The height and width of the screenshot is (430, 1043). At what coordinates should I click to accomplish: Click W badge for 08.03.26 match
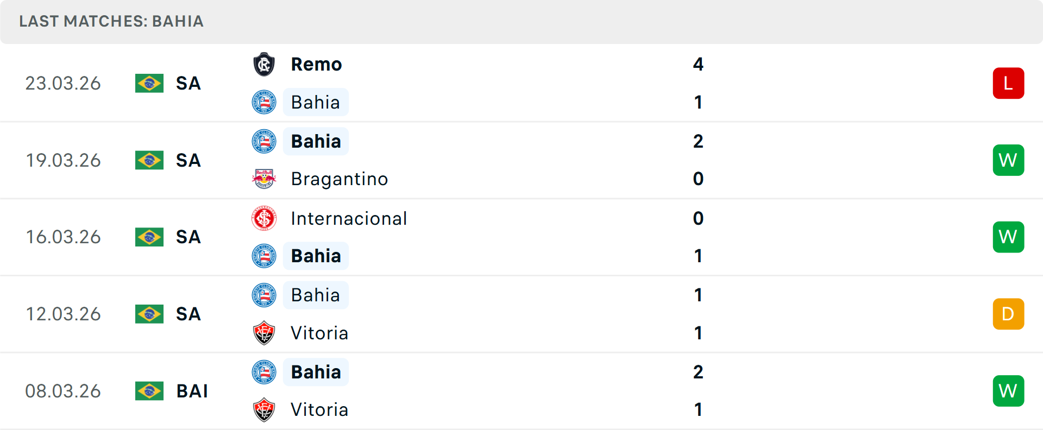(x=1008, y=391)
